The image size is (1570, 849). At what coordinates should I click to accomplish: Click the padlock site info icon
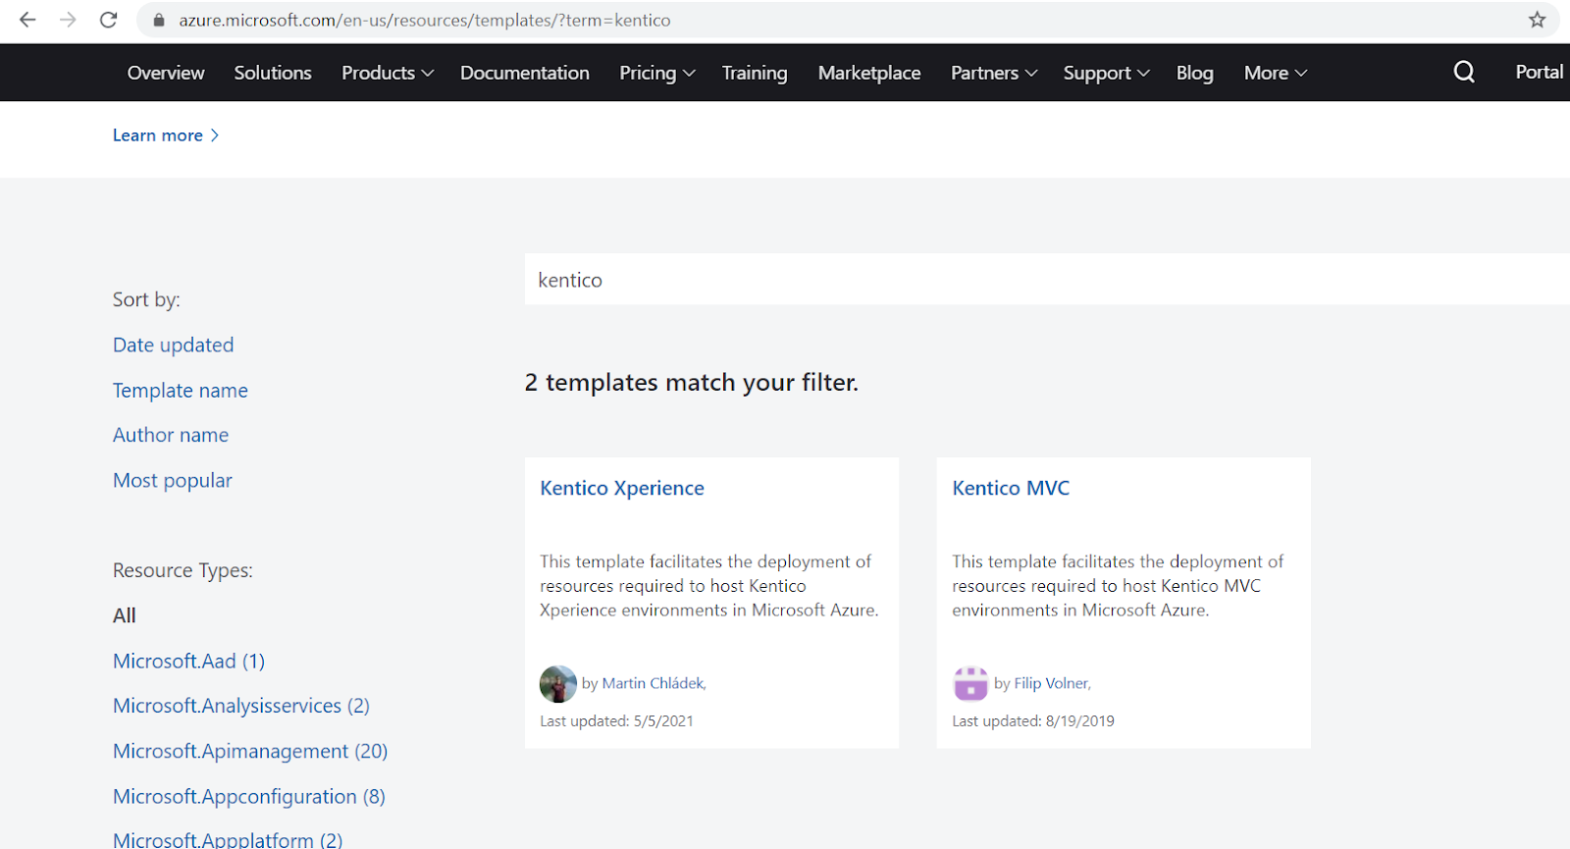click(159, 21)
